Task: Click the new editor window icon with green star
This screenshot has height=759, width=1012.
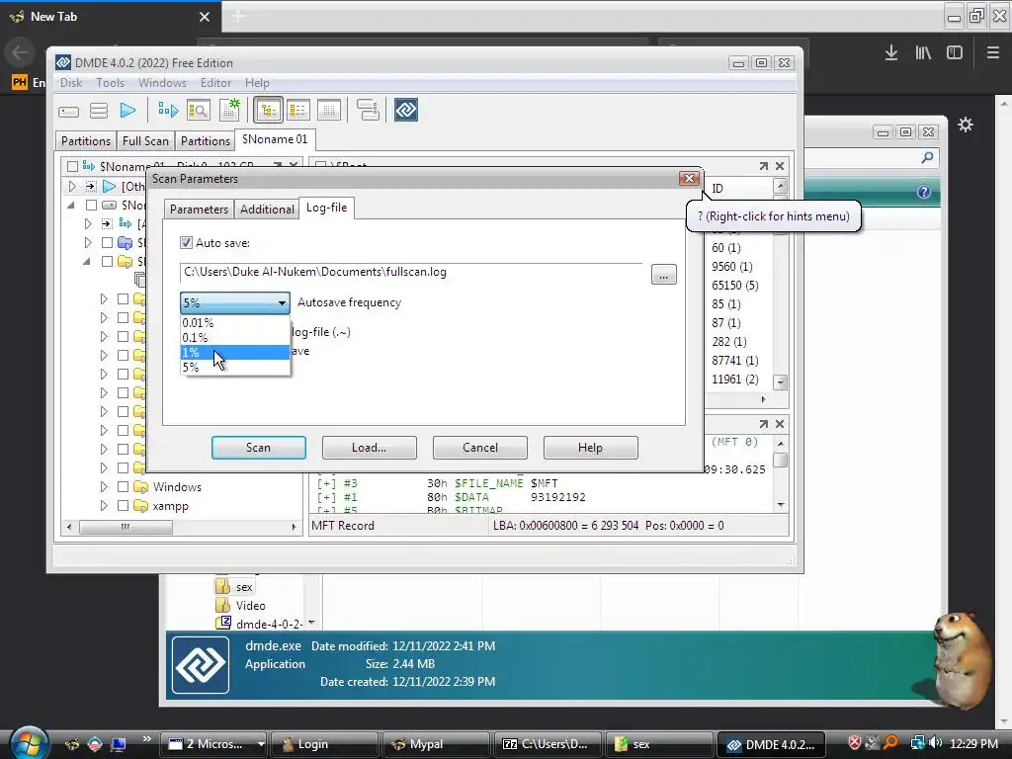Action: 229,111
